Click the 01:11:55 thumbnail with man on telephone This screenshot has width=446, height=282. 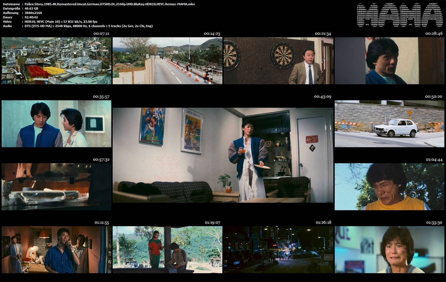[x=56, y=249]
